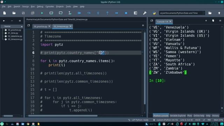This screenshot has height=126, width=224.
Task: Switch to the 00_practice.py editor tab
Action: (x=41, y=27)
